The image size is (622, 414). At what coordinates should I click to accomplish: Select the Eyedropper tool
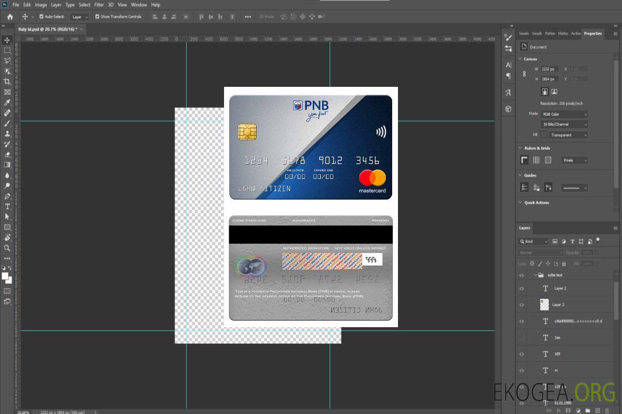click(7, 102)
